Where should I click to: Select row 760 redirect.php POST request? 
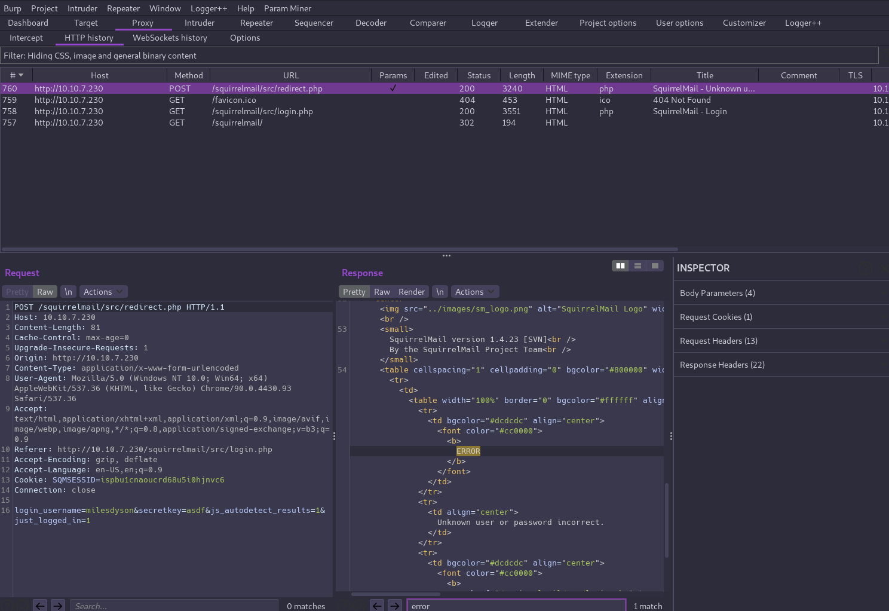444,88
